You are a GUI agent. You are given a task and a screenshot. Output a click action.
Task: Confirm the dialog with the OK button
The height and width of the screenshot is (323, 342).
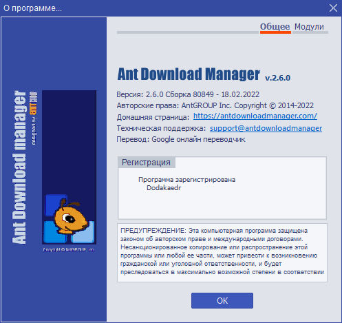tap(222, 300)
